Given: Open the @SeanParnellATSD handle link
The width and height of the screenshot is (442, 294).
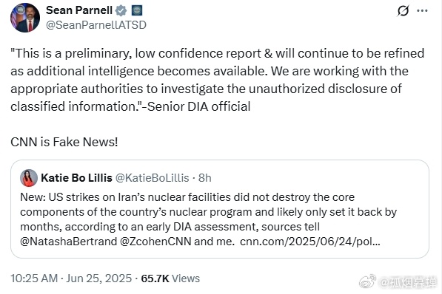Looking at the screenshot, I should [x=96, y=25].
